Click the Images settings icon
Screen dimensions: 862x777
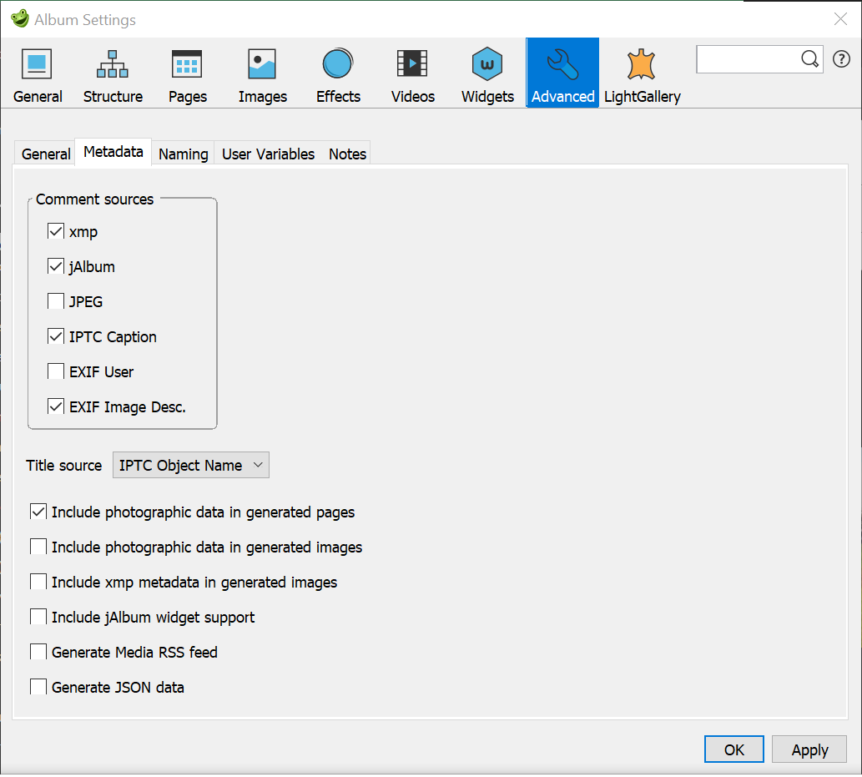tap(262, 73)
